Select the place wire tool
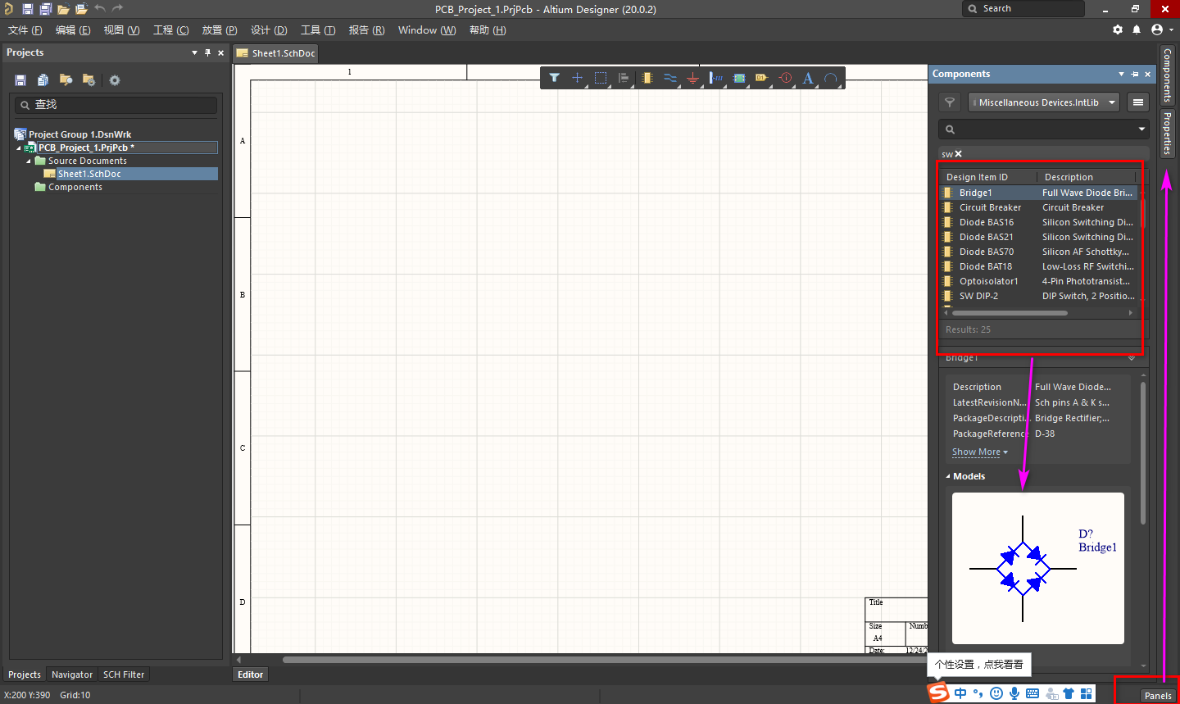 point(670,78)
